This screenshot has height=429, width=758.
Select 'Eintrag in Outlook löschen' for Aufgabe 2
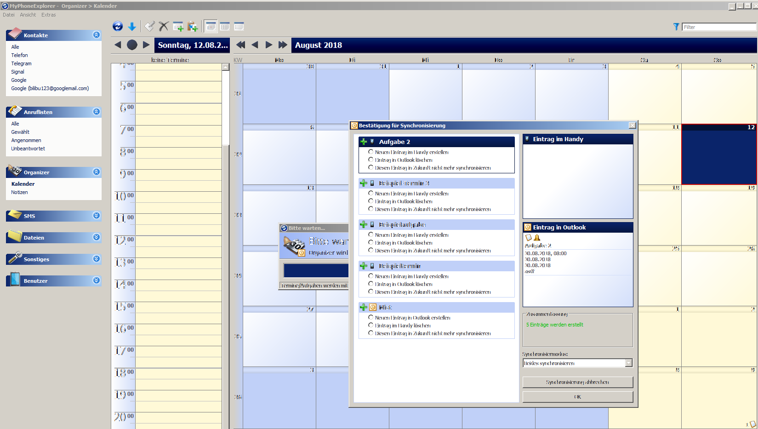click(x=370, y=160)
